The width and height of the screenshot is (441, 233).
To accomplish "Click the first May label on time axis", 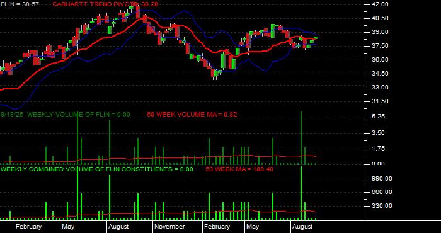I will [68, 227].
